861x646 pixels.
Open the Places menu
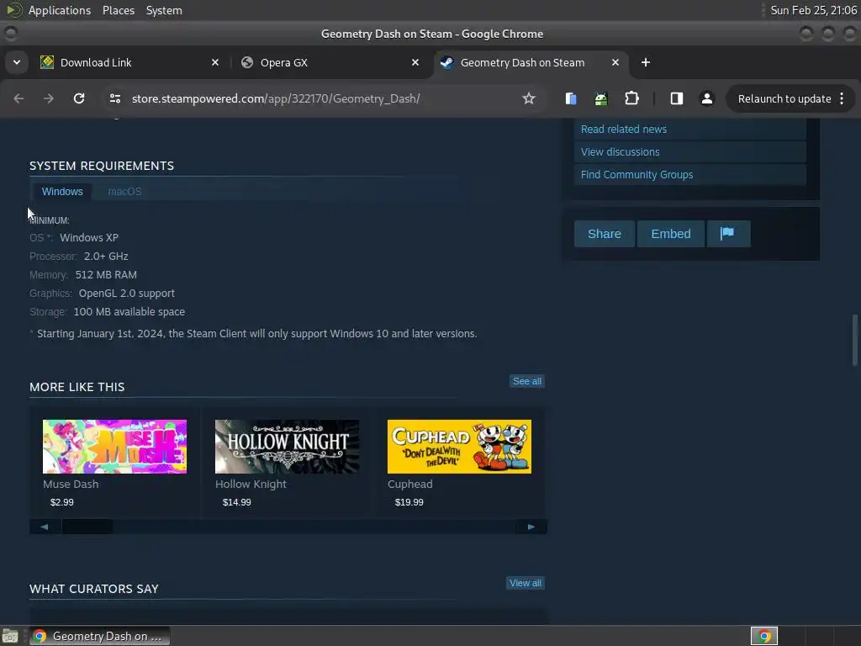click(x=119, y=10)
